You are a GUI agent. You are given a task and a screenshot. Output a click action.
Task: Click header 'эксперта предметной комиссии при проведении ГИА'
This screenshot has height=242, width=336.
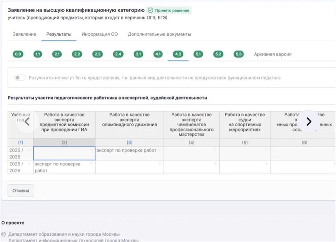[64, 125]
